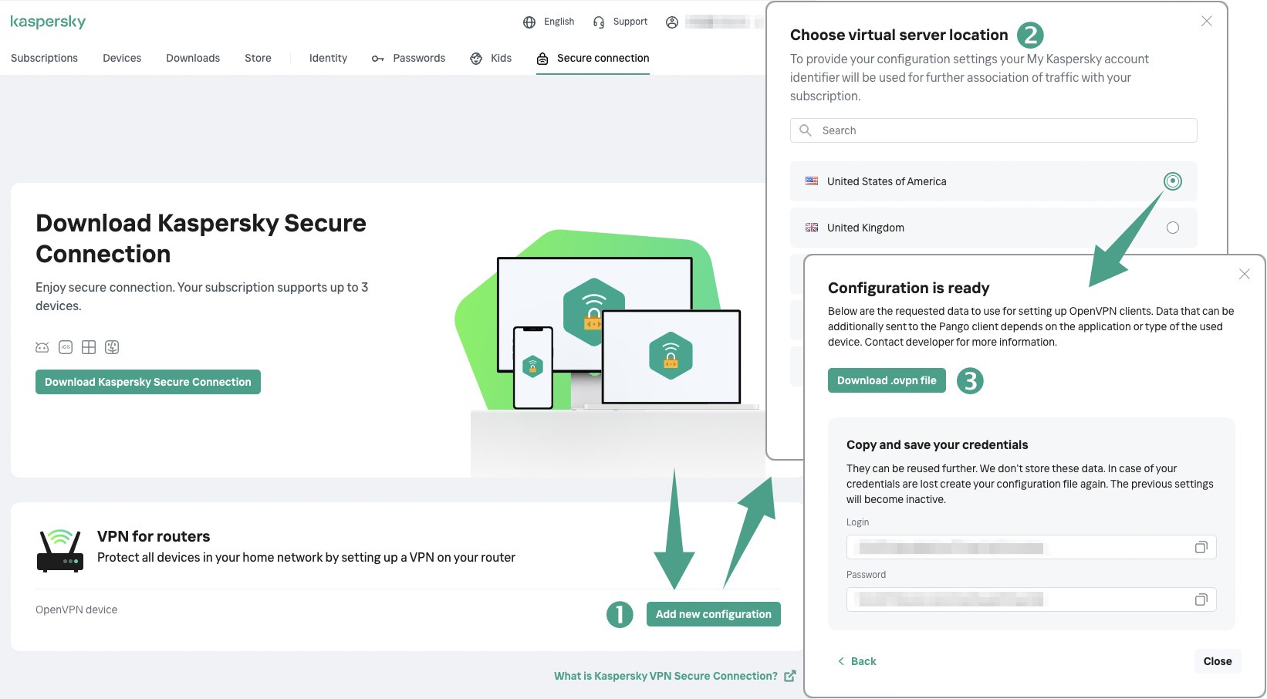
Task: Click the server location Search field
Action: click(994, 130)
